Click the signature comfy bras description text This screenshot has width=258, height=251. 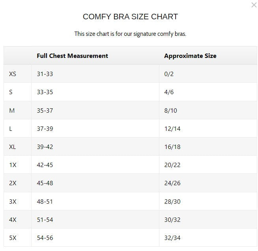click(130, 34)
